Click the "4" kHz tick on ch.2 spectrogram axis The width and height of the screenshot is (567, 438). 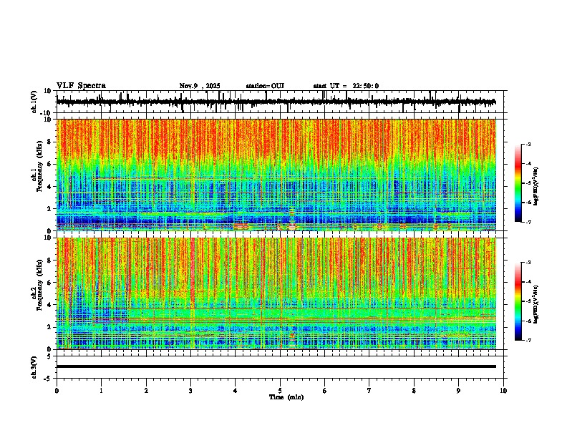pos(50,305)
